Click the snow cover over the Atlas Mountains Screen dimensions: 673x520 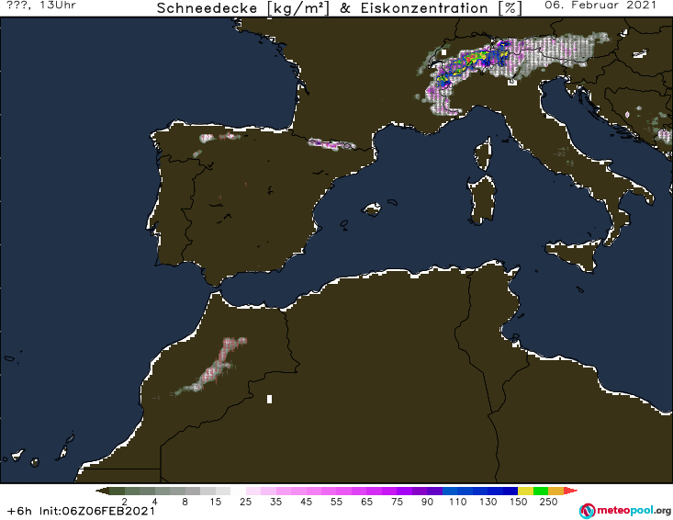[x=212, y=368]
